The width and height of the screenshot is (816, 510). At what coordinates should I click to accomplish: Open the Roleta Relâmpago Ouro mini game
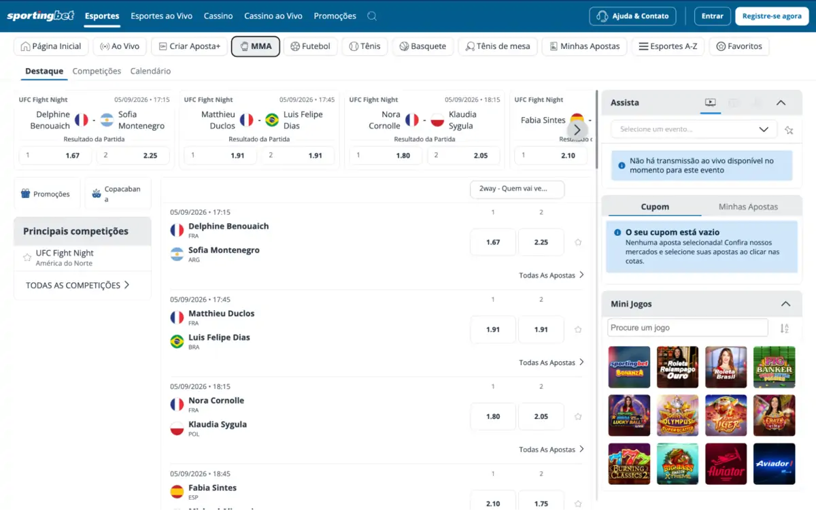(677, 367)
